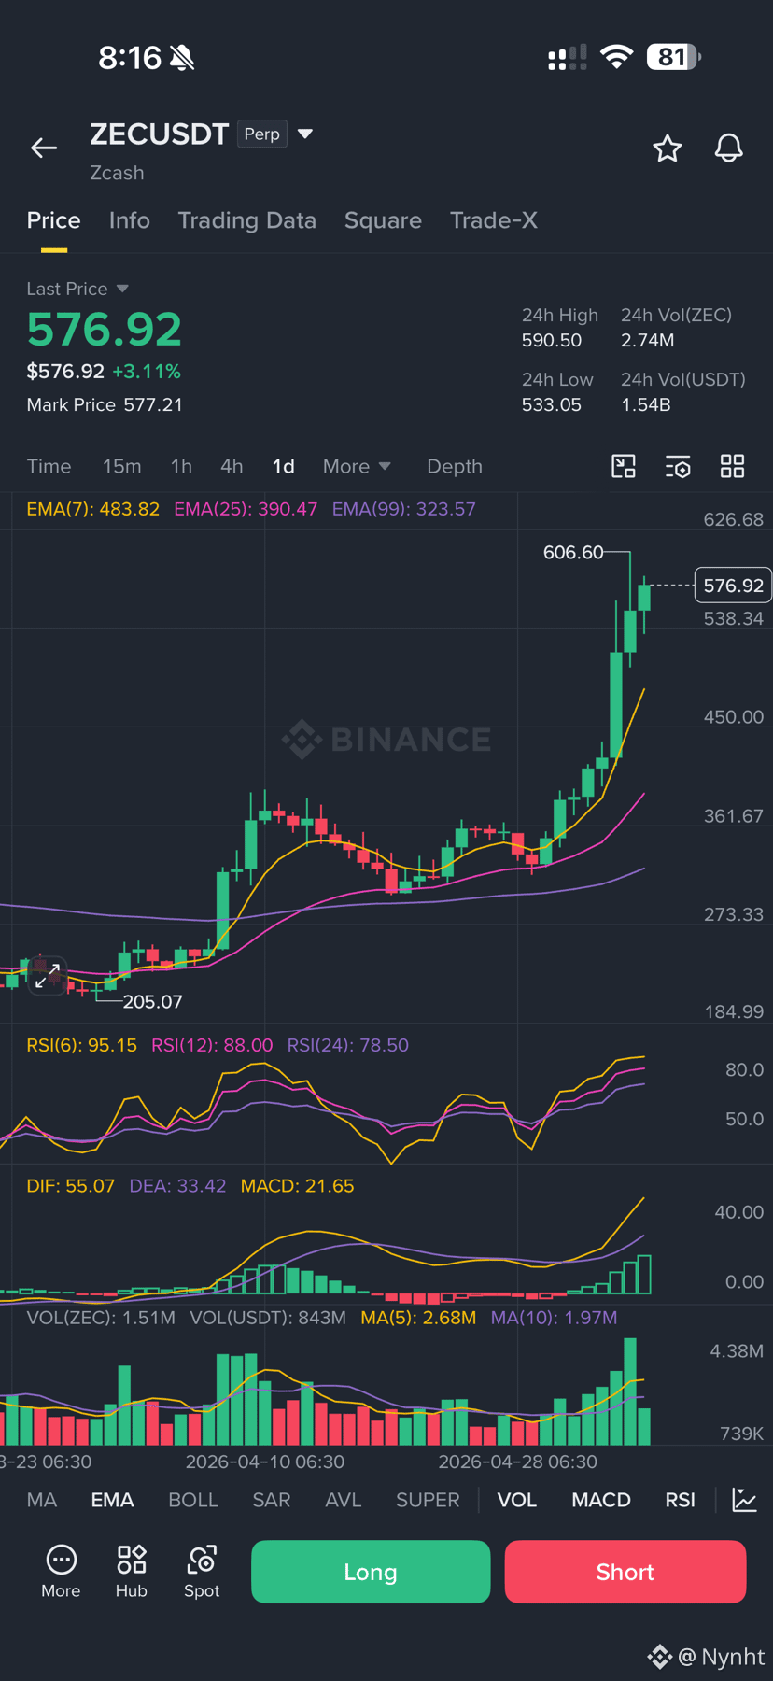
Task: Tap the battery indicator in status bar
Action: [x=673, y=57]
